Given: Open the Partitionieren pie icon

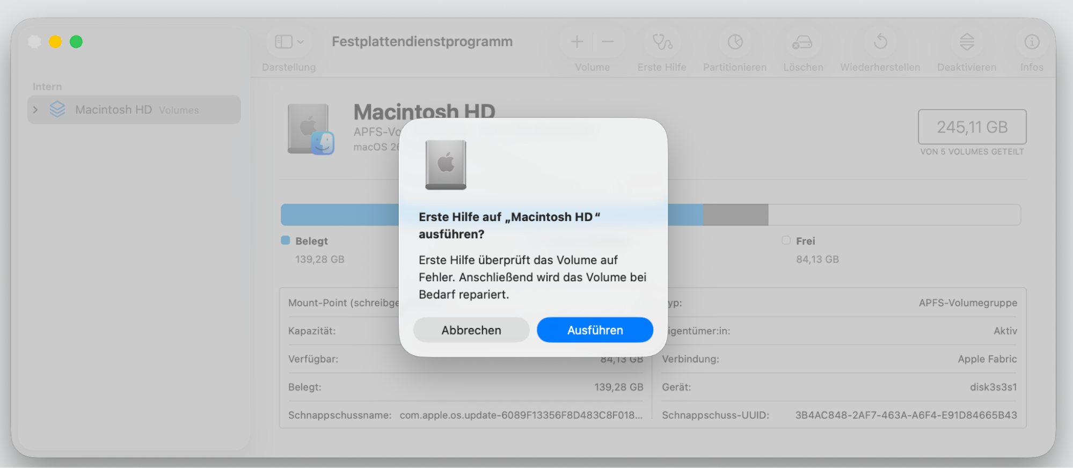Looking at the screenshot, I should tap(735, 42).
